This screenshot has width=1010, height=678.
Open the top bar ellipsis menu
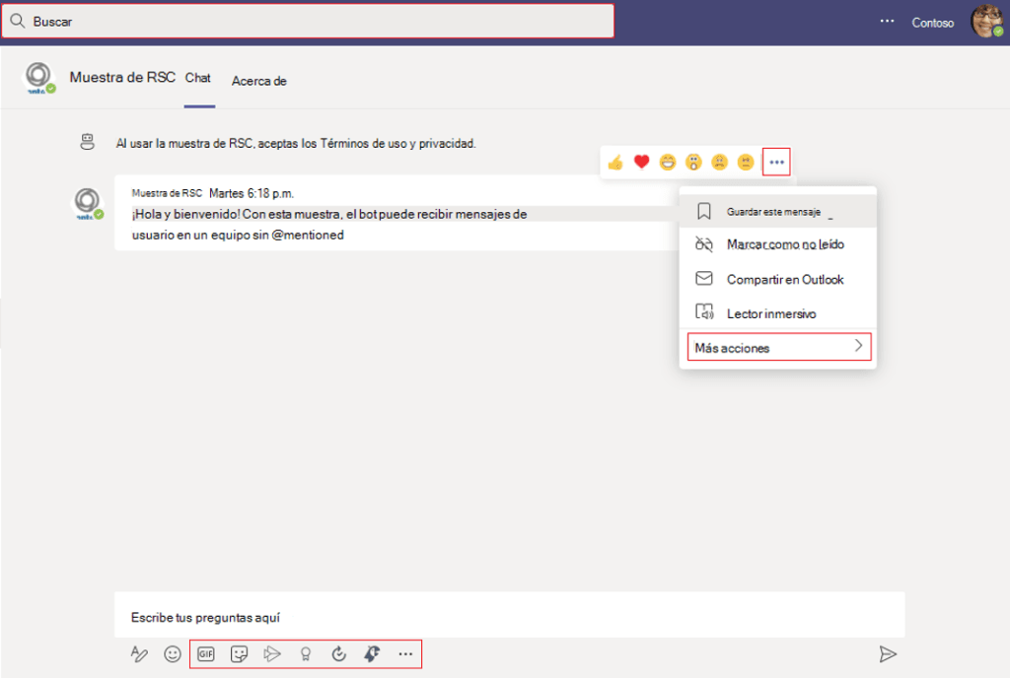[x=887, y=22]
